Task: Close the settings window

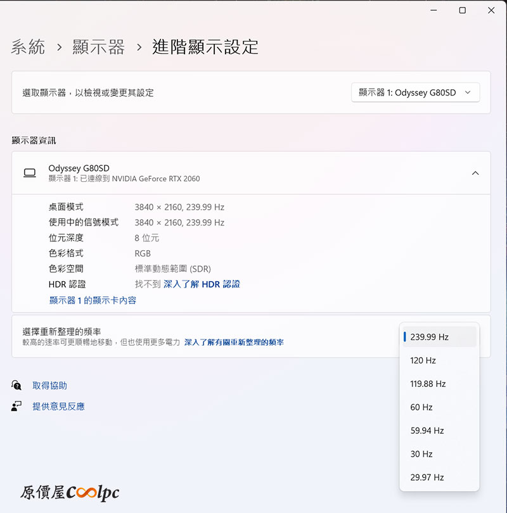Action: [491, 11]
